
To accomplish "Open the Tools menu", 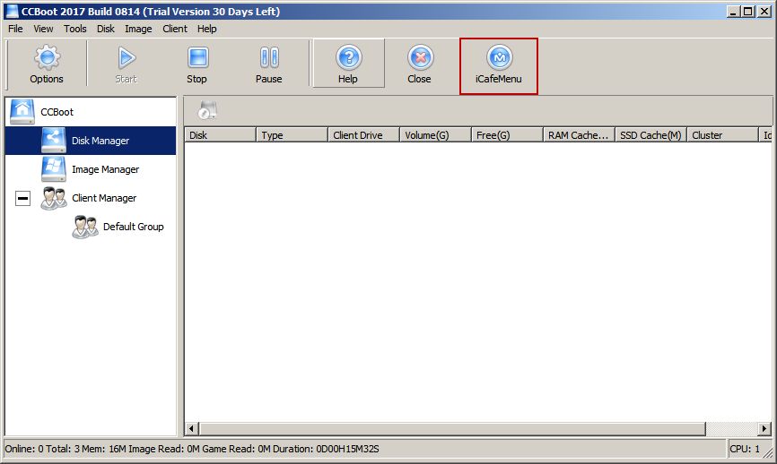I will pyautogui.click(x=74, y=29).
